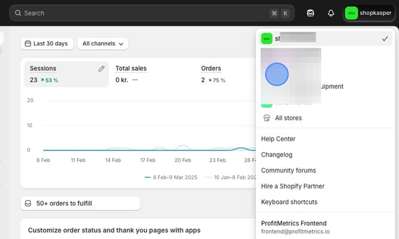Click the green shopkasper avatar in top bar

coord(351,13)
